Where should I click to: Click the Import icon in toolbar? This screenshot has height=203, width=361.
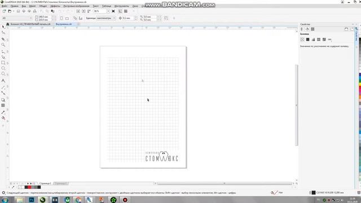[78, 11]
